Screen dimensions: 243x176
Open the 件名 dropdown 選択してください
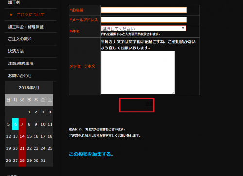[143, 28]
